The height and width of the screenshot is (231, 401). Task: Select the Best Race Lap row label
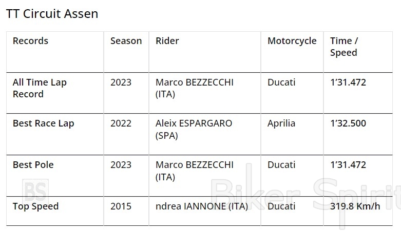(x=43, y=123)
